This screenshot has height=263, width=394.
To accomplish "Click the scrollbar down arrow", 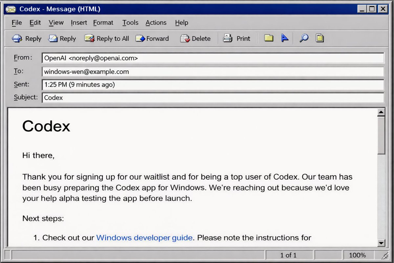I will coord(381,243).
